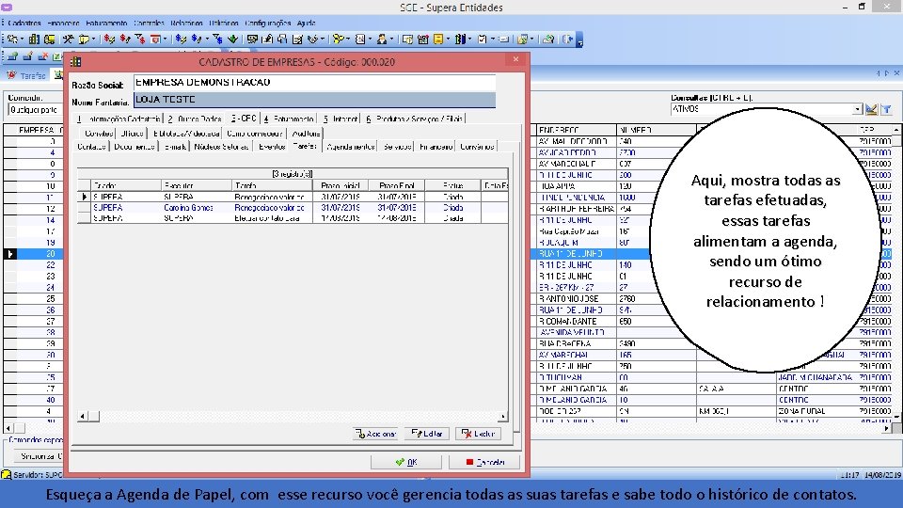Click the ENDEREÇO column header in the main grid

(576, 130)
